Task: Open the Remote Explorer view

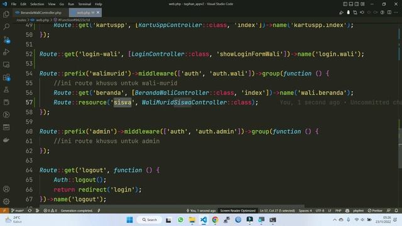Action: point(6,64)
